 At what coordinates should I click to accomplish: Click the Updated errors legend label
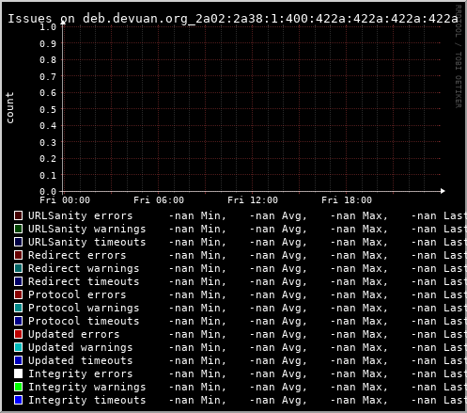[x=74, y=334]
